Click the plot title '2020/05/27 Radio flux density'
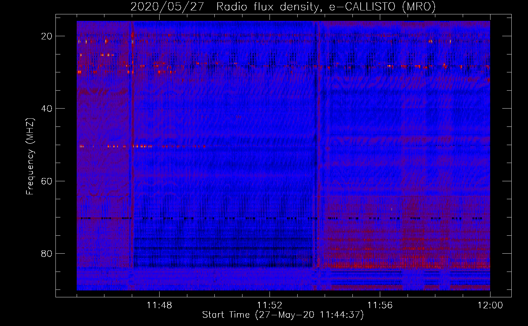This screenshot has width=528, height=326. (x=283, y=7)
